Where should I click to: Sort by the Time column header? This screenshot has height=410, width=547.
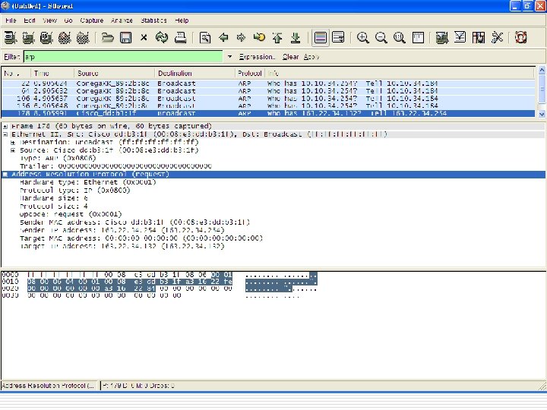[52, 73]
